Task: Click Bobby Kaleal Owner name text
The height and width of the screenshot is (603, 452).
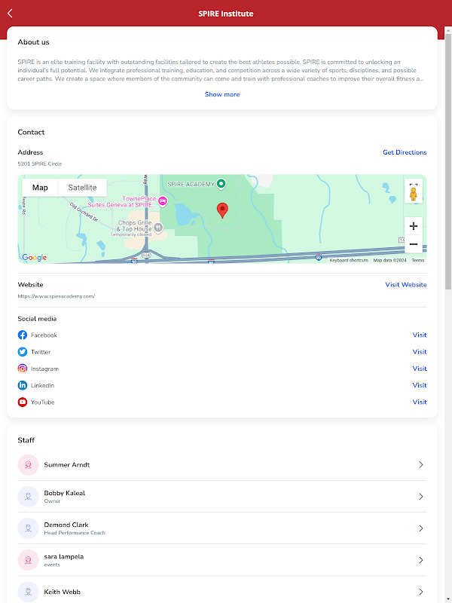Action: 65,493
